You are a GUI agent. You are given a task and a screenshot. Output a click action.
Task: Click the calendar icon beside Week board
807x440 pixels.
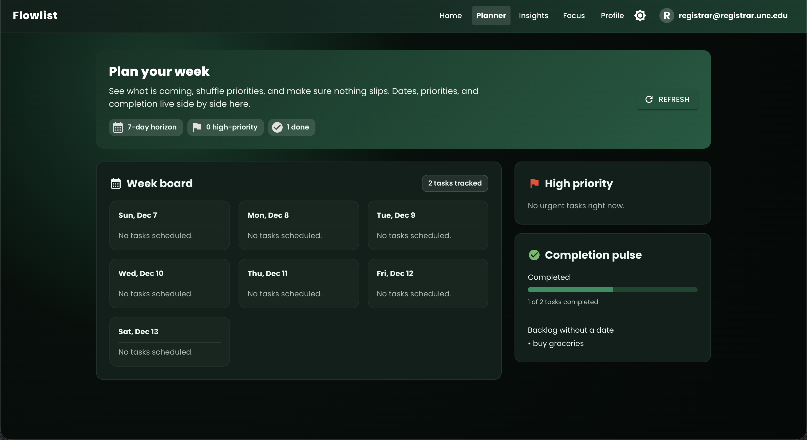(x=115, y=183)
